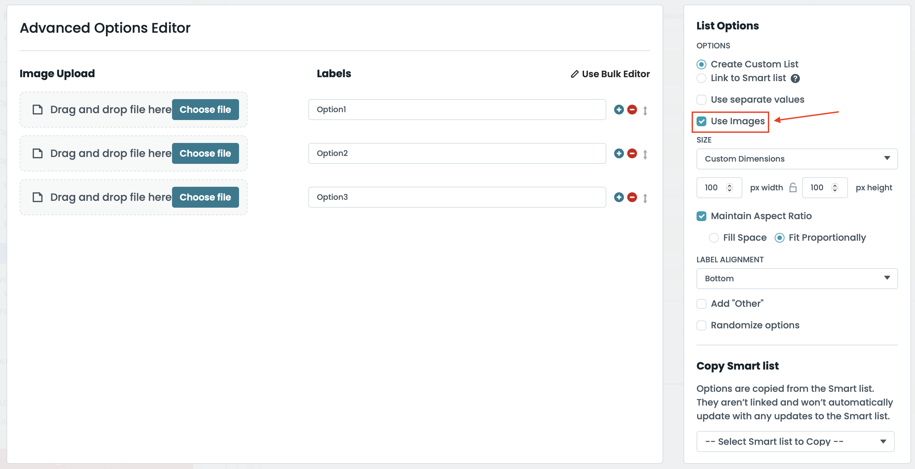Click the help icon beside Link to Smart list

pyautogui.click(x=795, y=78)
